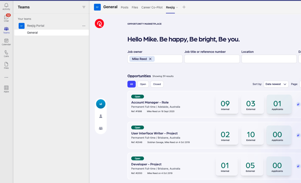Open more options for Reejig Portal team
The height and width of the screenshot is (183, 301).
84,26
